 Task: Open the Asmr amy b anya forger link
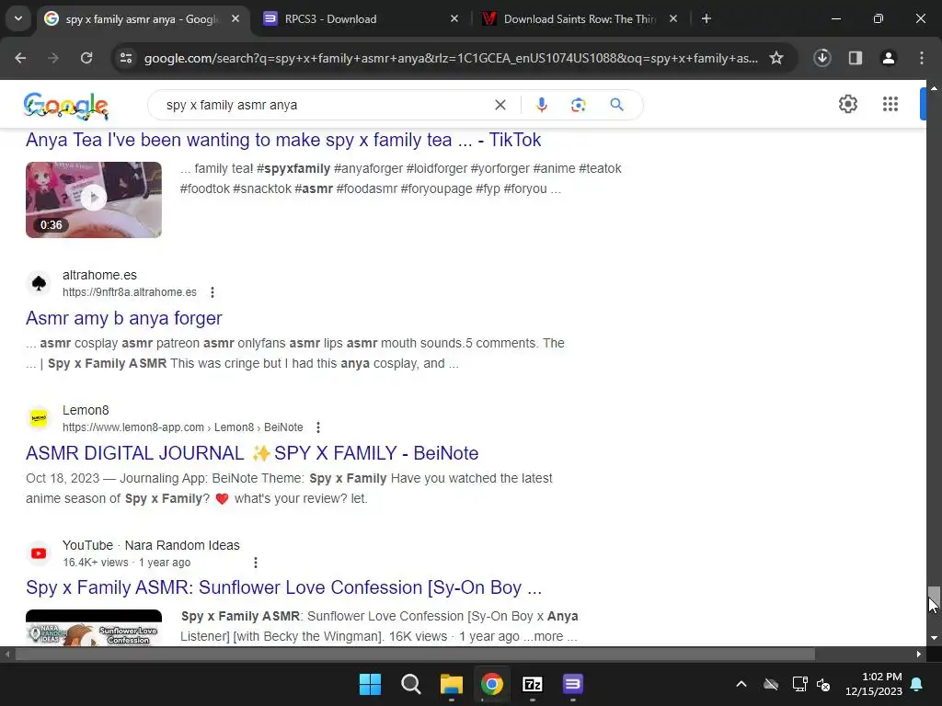(124, 318)
